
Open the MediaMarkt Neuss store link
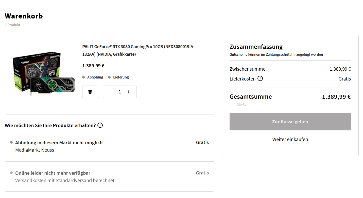coord(35,150)
